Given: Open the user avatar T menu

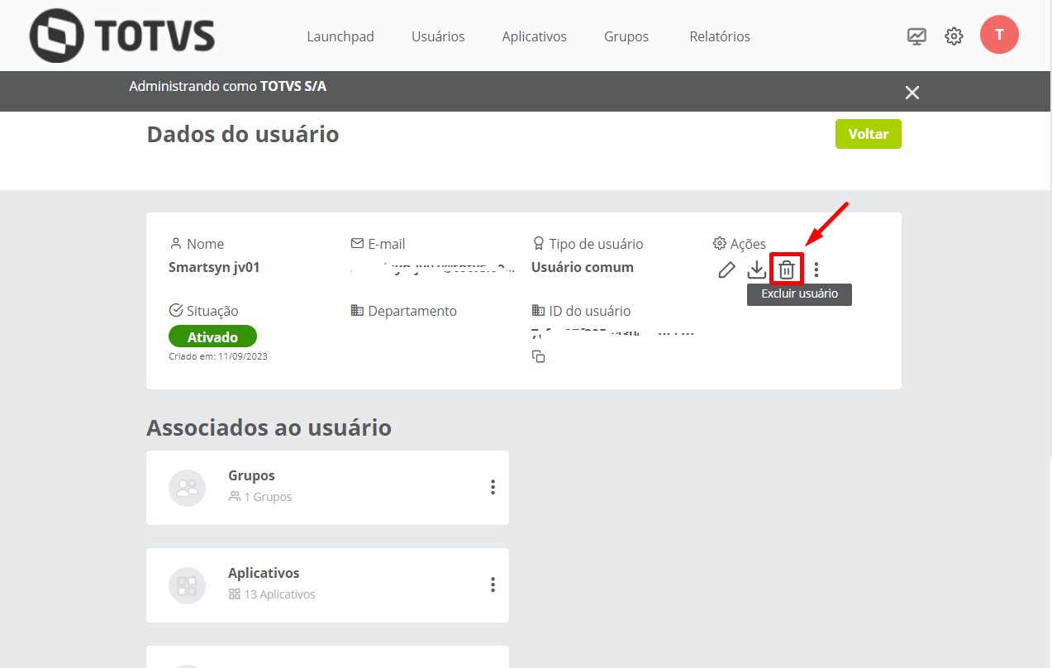Looking at the screenshot, I should (999, 35).
